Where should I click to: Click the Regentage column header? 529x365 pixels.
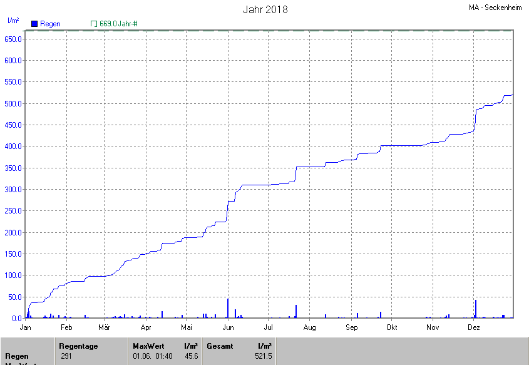78,346
